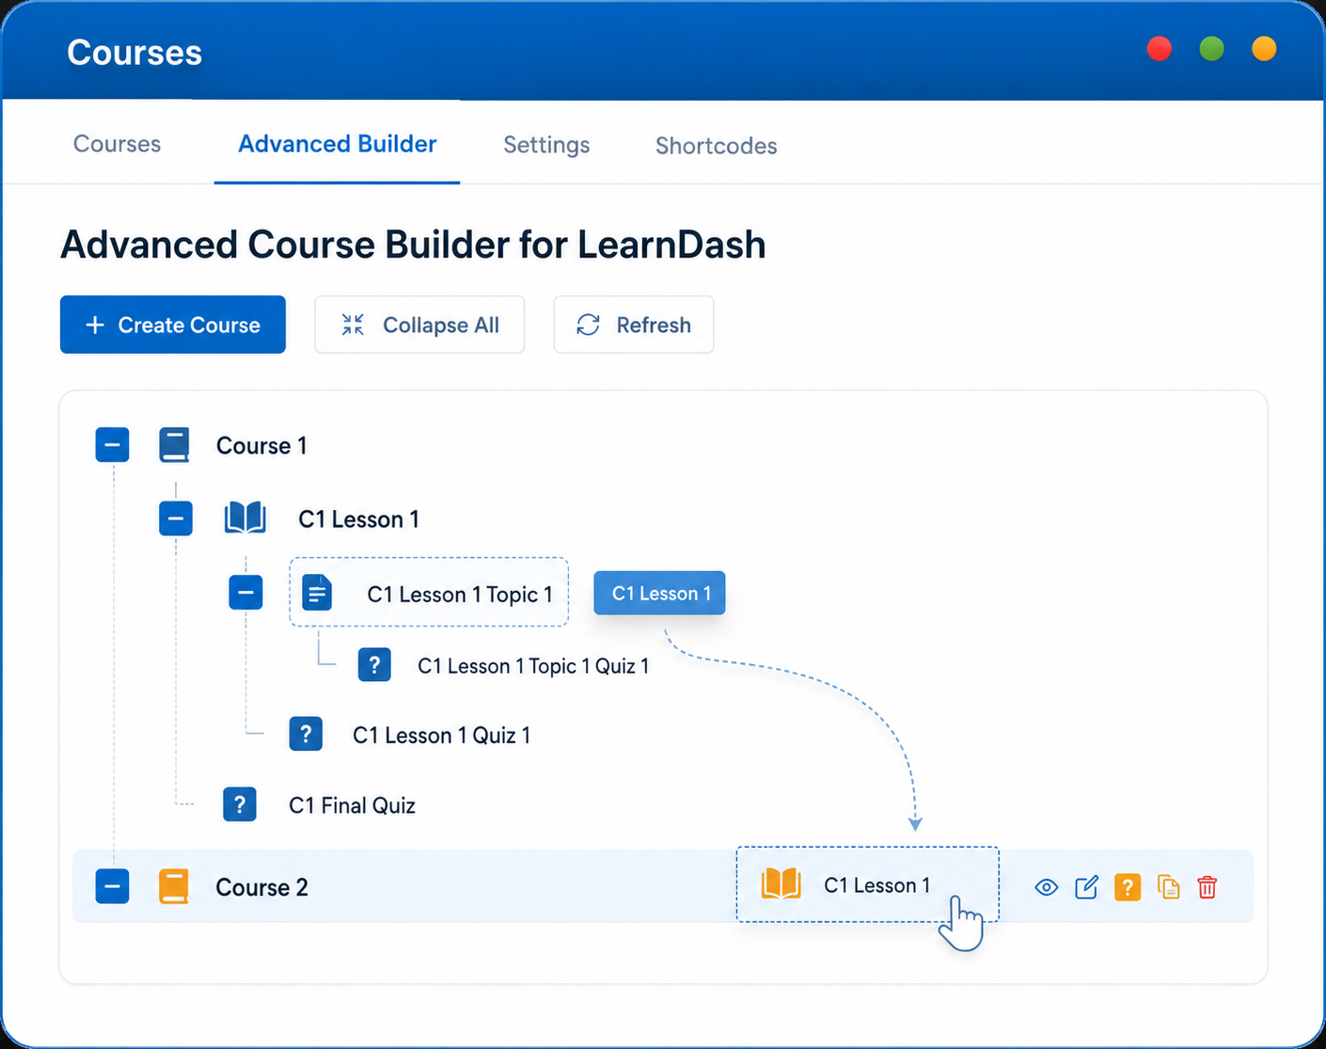This screenshot has width=1326, height=1049.
Task: Select C1 Lesson 1 Topic 1 label
Action: point(460,594)
